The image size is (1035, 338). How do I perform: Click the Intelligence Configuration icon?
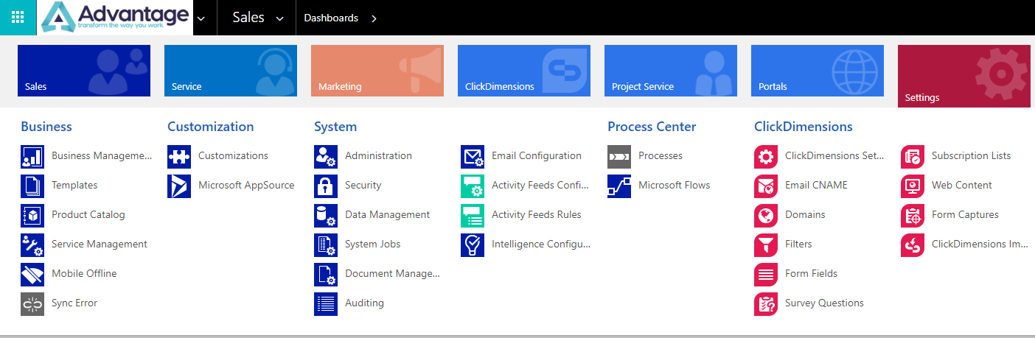[473, 245]
